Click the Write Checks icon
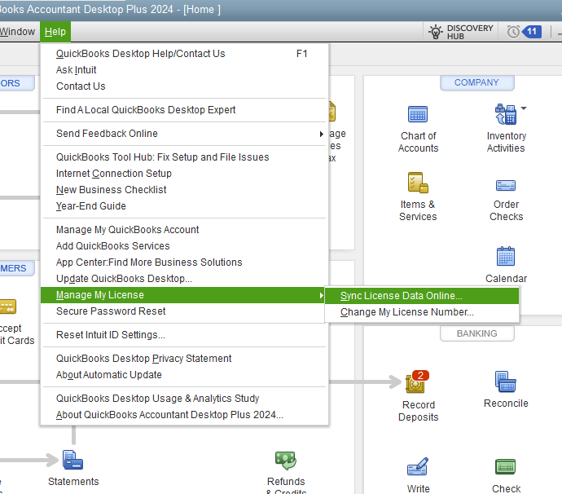Viewport: 562px width, 494px height. click(418, 466)
